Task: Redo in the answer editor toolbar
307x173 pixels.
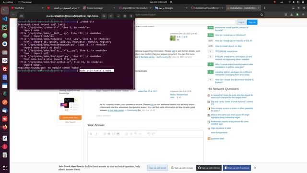Action: pos(153,134)
